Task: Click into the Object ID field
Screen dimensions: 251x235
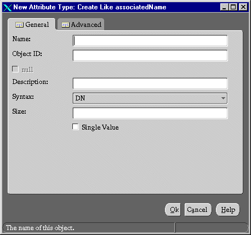Action: pyautogui.click(x=150, y=55)
